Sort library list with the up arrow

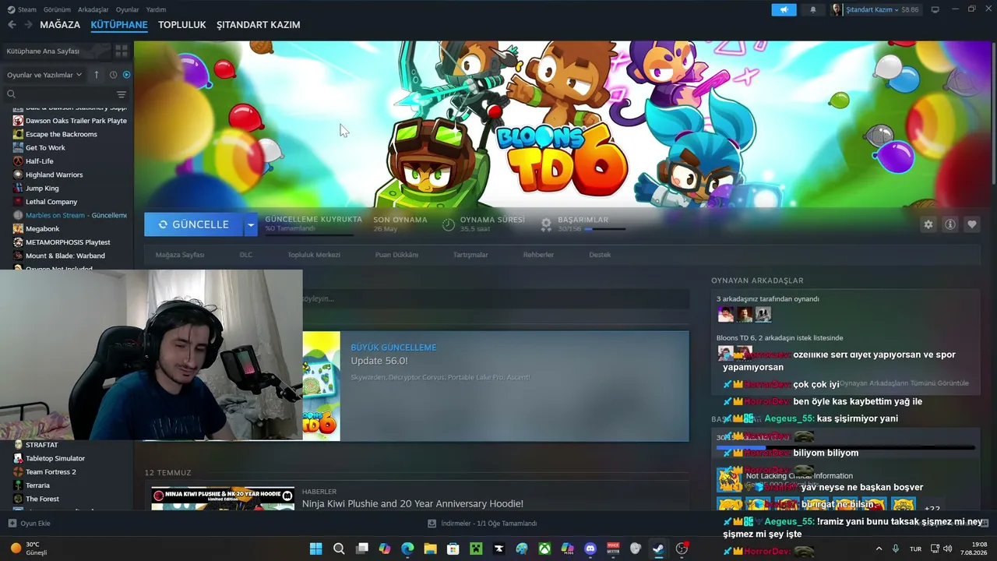tap(97, 75)
